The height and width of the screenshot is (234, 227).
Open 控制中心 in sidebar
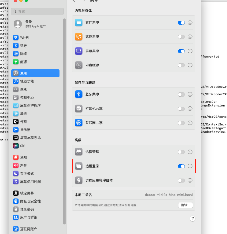point(35,97)
